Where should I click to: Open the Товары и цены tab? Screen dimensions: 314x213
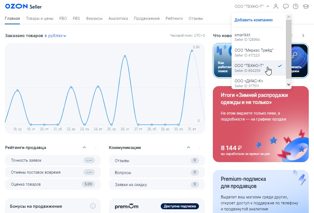point(40,19)
